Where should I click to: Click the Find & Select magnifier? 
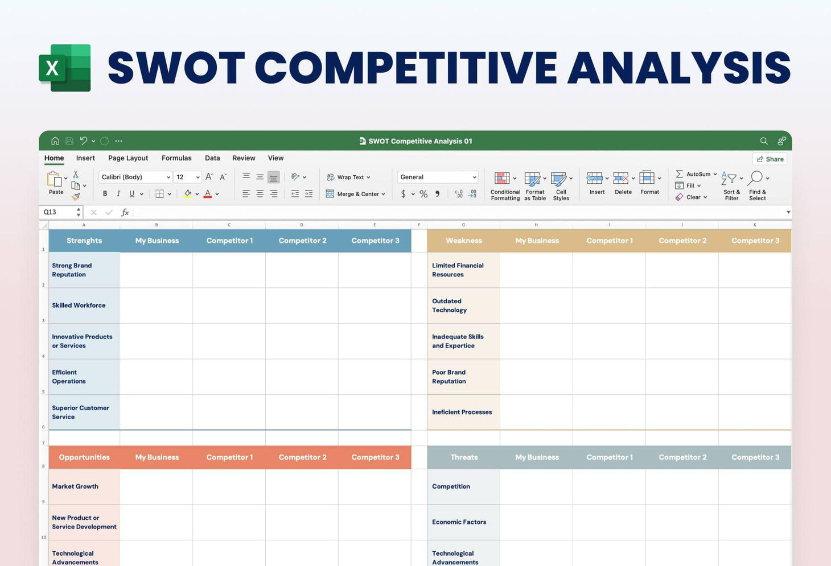click(756, 179)
